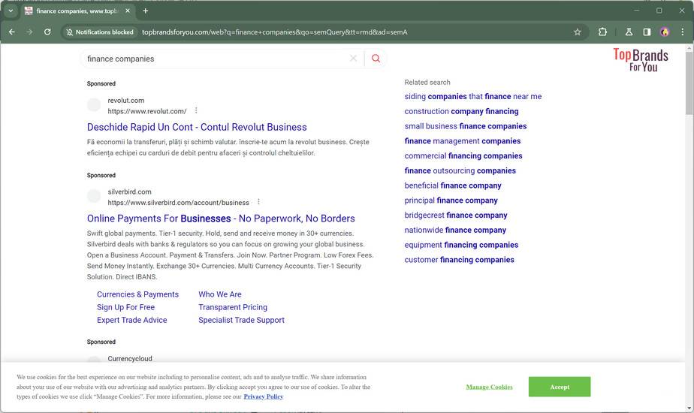Open ad options menu for revolut.com
Viewport: 694px width, 413px height.
pos(196,110)
